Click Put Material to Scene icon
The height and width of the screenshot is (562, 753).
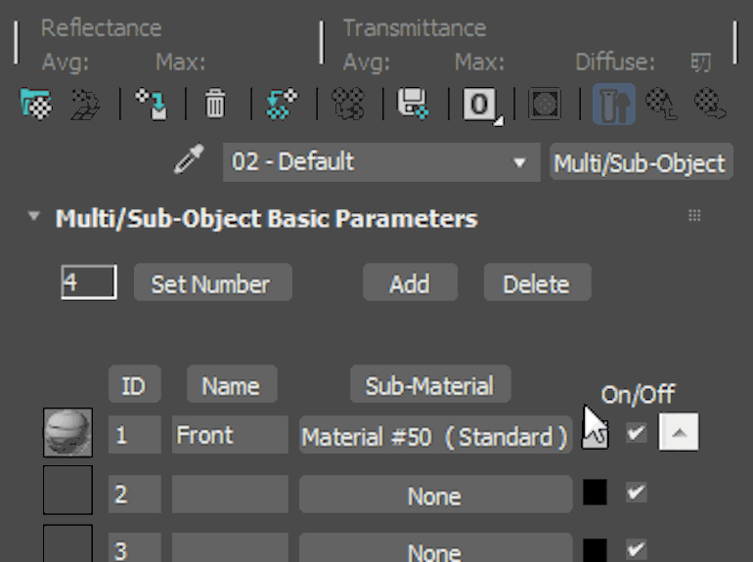click(87, 103)
